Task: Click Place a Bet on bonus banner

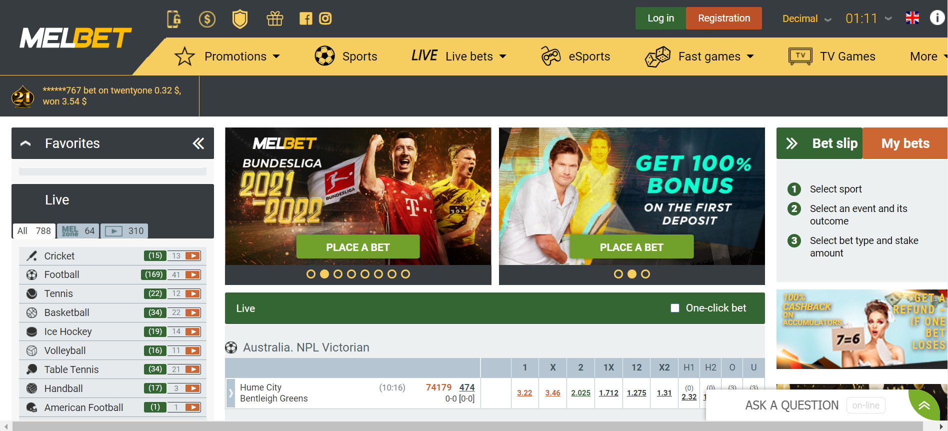Action: pos(631,247)
